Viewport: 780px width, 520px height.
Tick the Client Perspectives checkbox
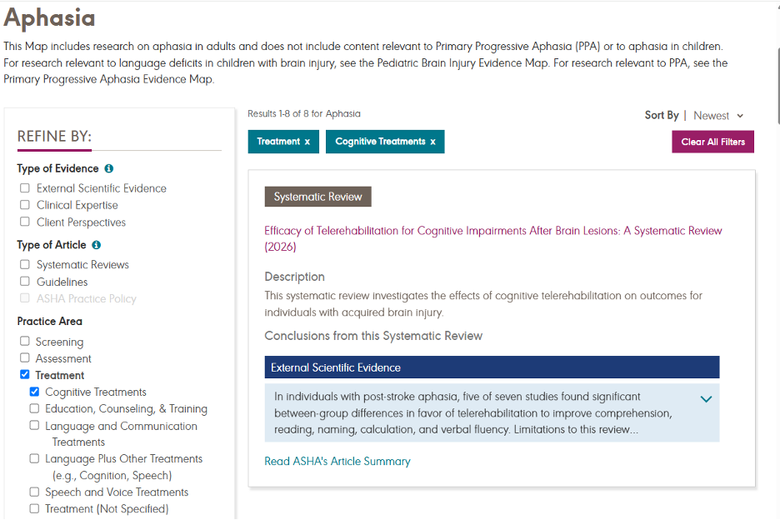pos(24,222)
